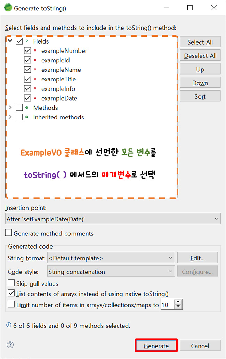226x359 pixels.
Task: Uncheck List contents of arrays checkbox
Action: [x=11, y=293]
